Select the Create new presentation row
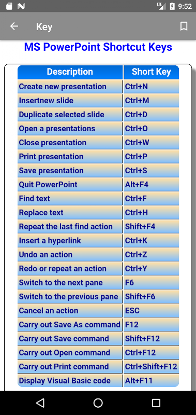The width and height of the screenshot is (196, 415). pyautogui.click(x=98, y=87)
